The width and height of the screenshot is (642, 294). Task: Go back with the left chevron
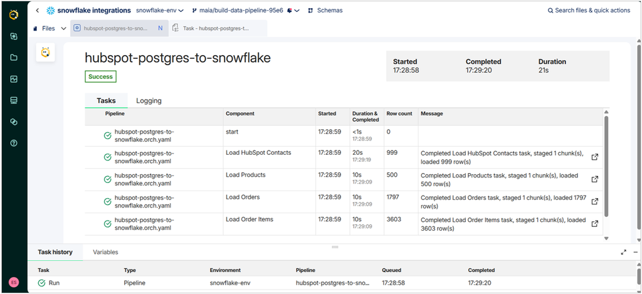[x=38, y=11]
